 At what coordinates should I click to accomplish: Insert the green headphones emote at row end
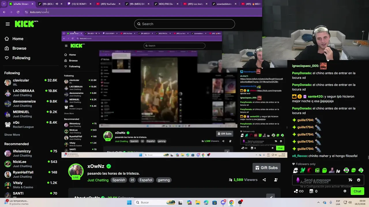click(361, 170)
